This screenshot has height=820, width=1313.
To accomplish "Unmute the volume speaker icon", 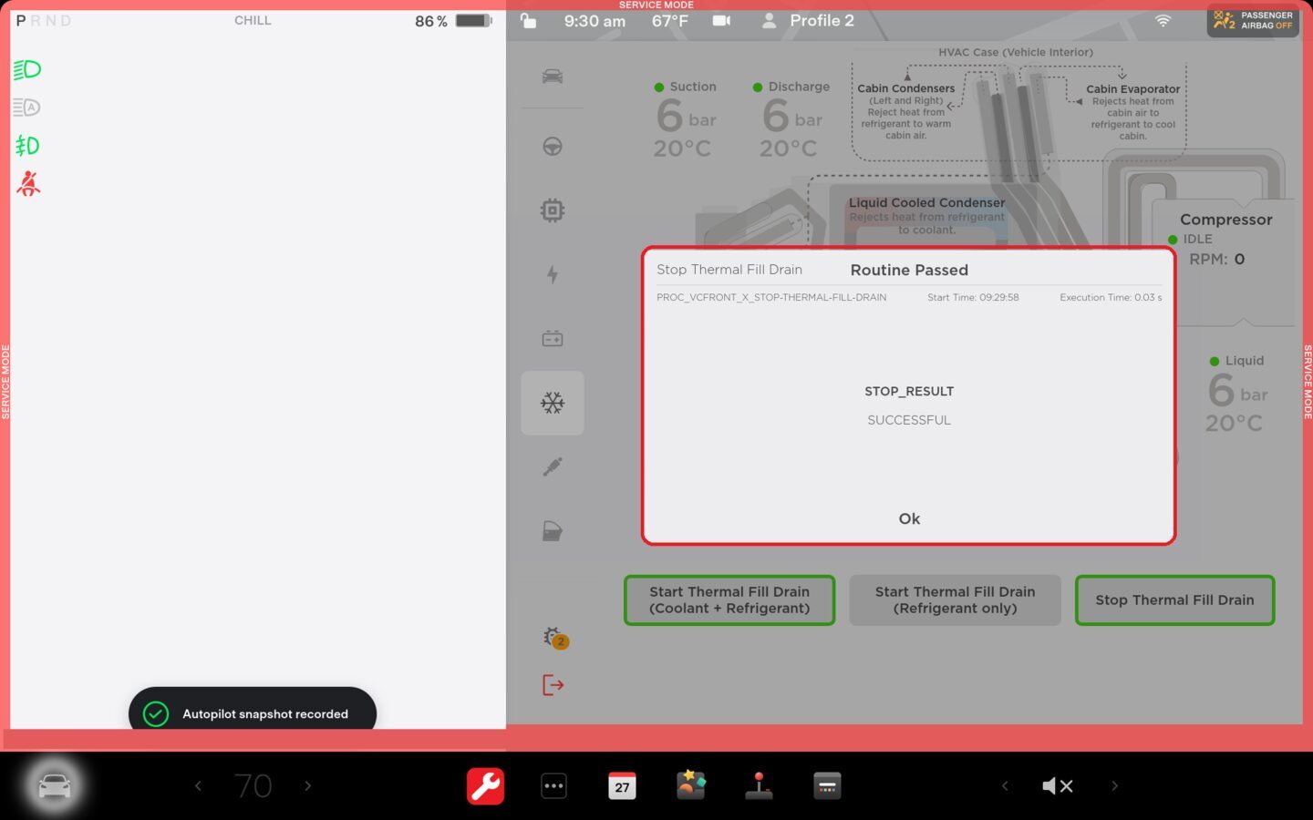I will pos(1058,785).
